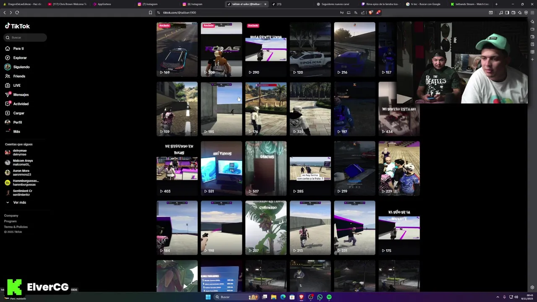The height and width of the screenshot is (302, 537).
Task: Open Explorar in TikTok sidebar
Action: (x=16, y=58)
